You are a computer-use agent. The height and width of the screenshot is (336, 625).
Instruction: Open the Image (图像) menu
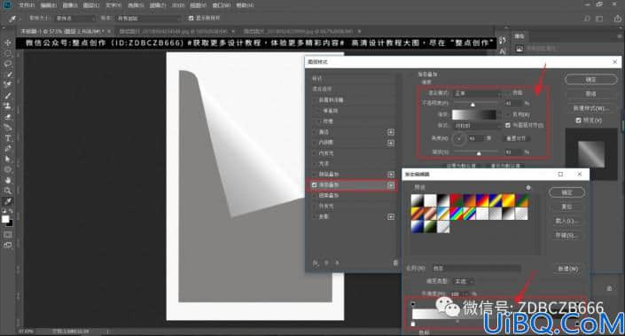click(x=70, y=5)
